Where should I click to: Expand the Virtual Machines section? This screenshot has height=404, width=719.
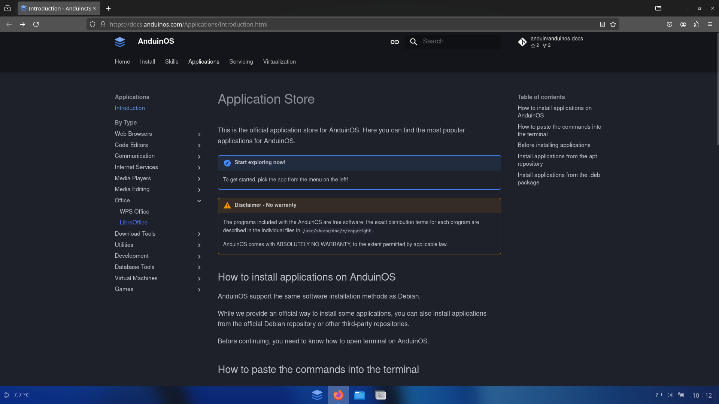point(158,278)
